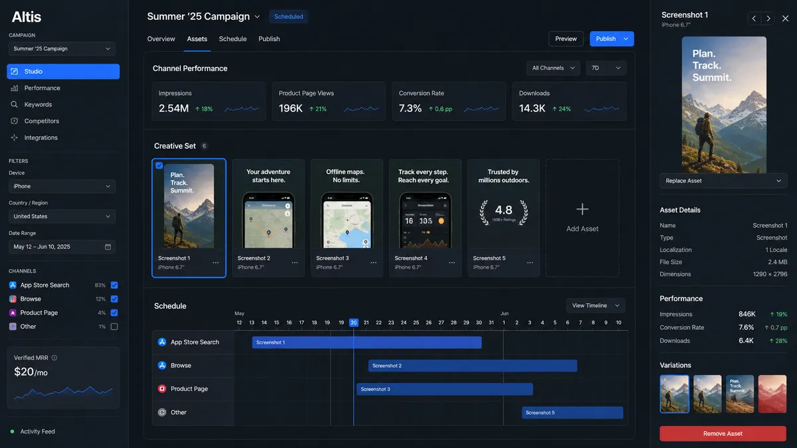
Task: Open the Device iPhone dropdown
Action: (62, 187)
